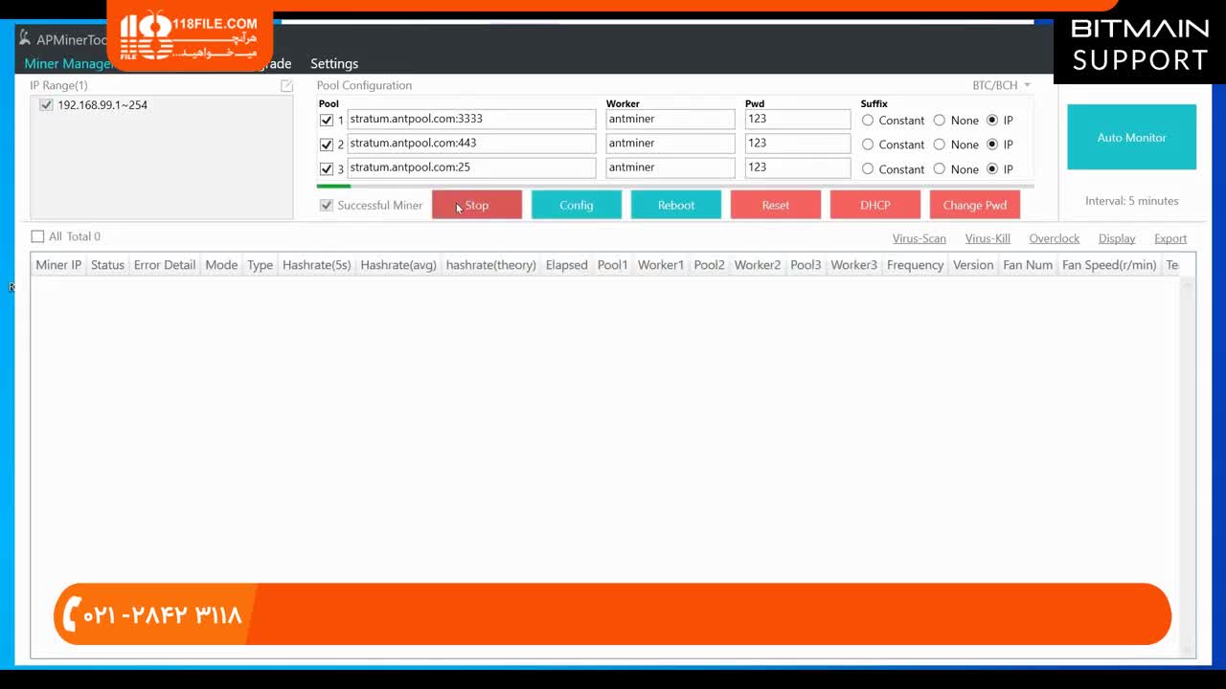Select Constant suffix for pool 1
Viewport: 1226px width, 689px height.
[x=868, y=121]
